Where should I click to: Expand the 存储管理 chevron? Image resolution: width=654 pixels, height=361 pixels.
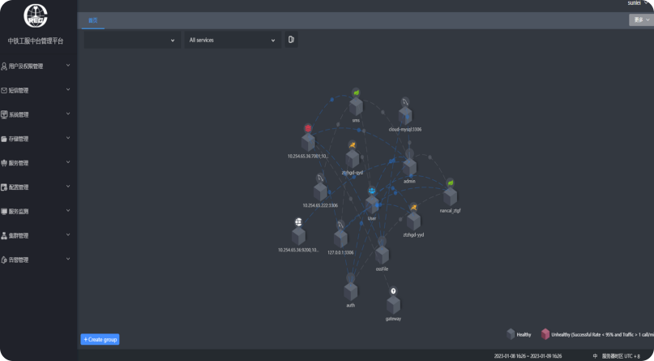[68, 138]
